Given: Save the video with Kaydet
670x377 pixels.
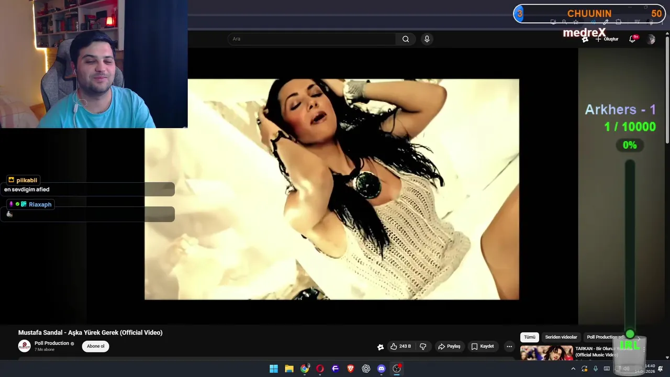Looking at the screenshot, I should click(483, 347).
